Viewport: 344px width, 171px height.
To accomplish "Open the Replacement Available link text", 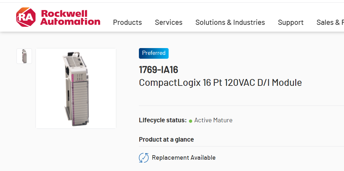I will (183, 158).
